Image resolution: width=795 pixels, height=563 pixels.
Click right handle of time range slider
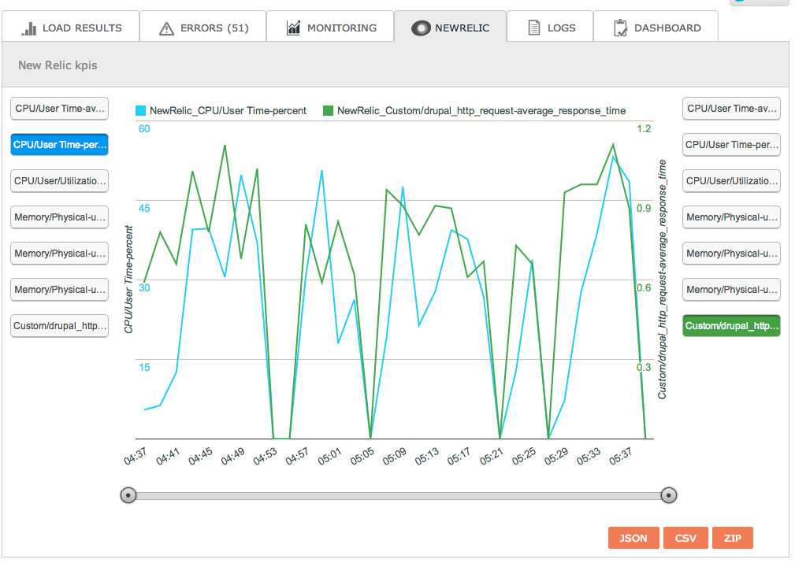[x=669, y=495]
